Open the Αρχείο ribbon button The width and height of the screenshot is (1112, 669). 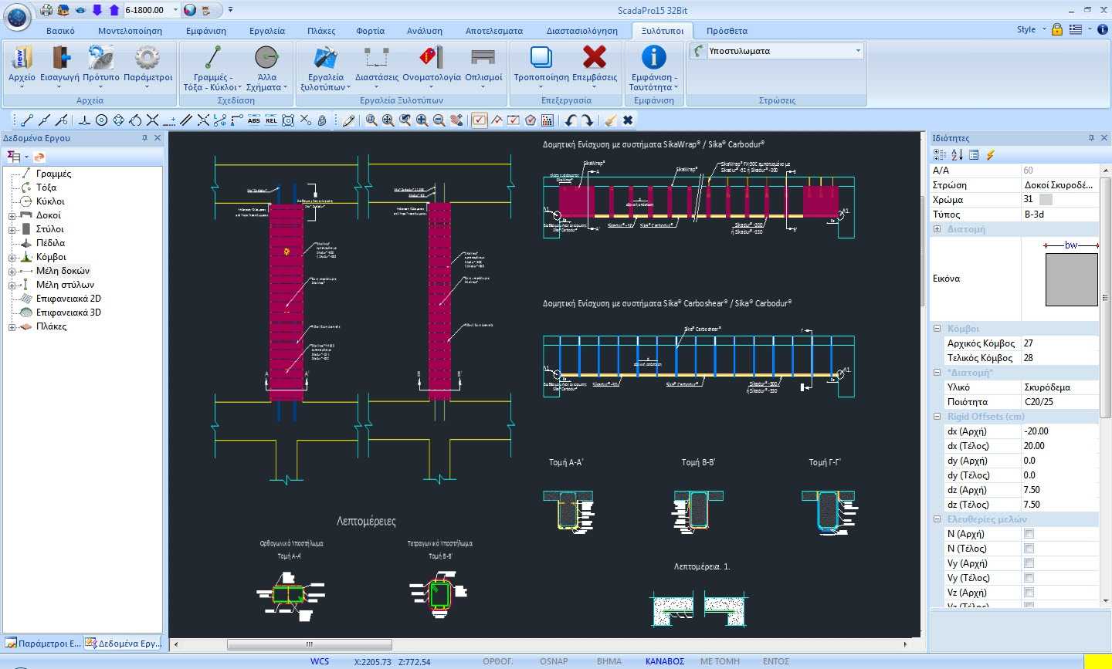[x=22, y=66]
